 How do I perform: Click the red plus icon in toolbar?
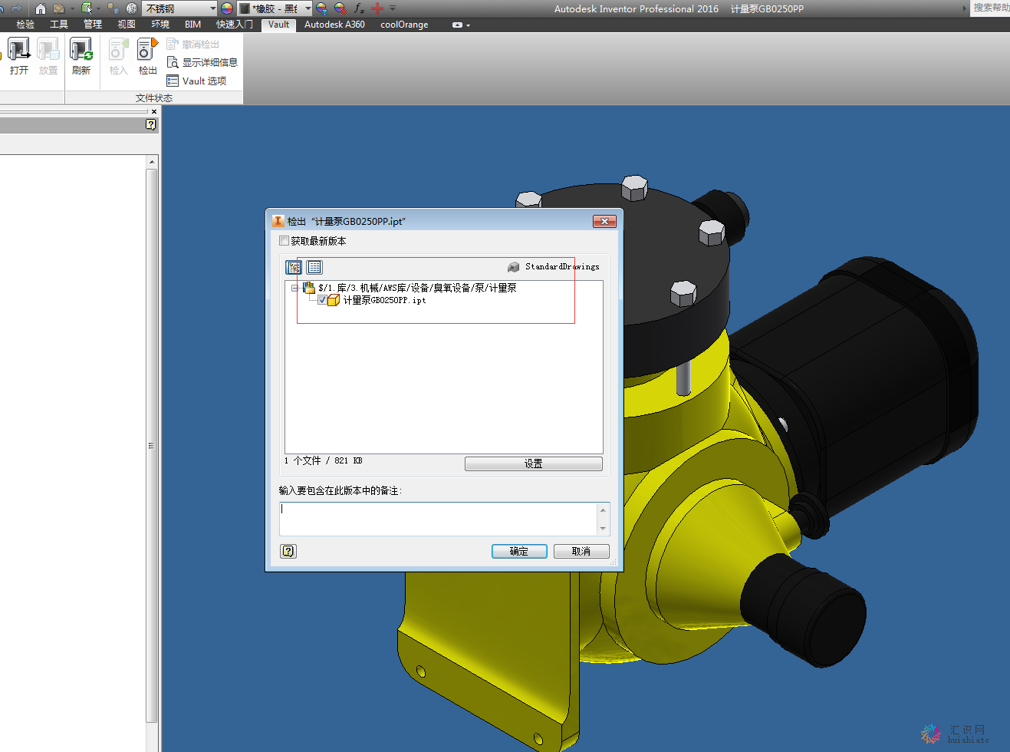click(377, 8)
